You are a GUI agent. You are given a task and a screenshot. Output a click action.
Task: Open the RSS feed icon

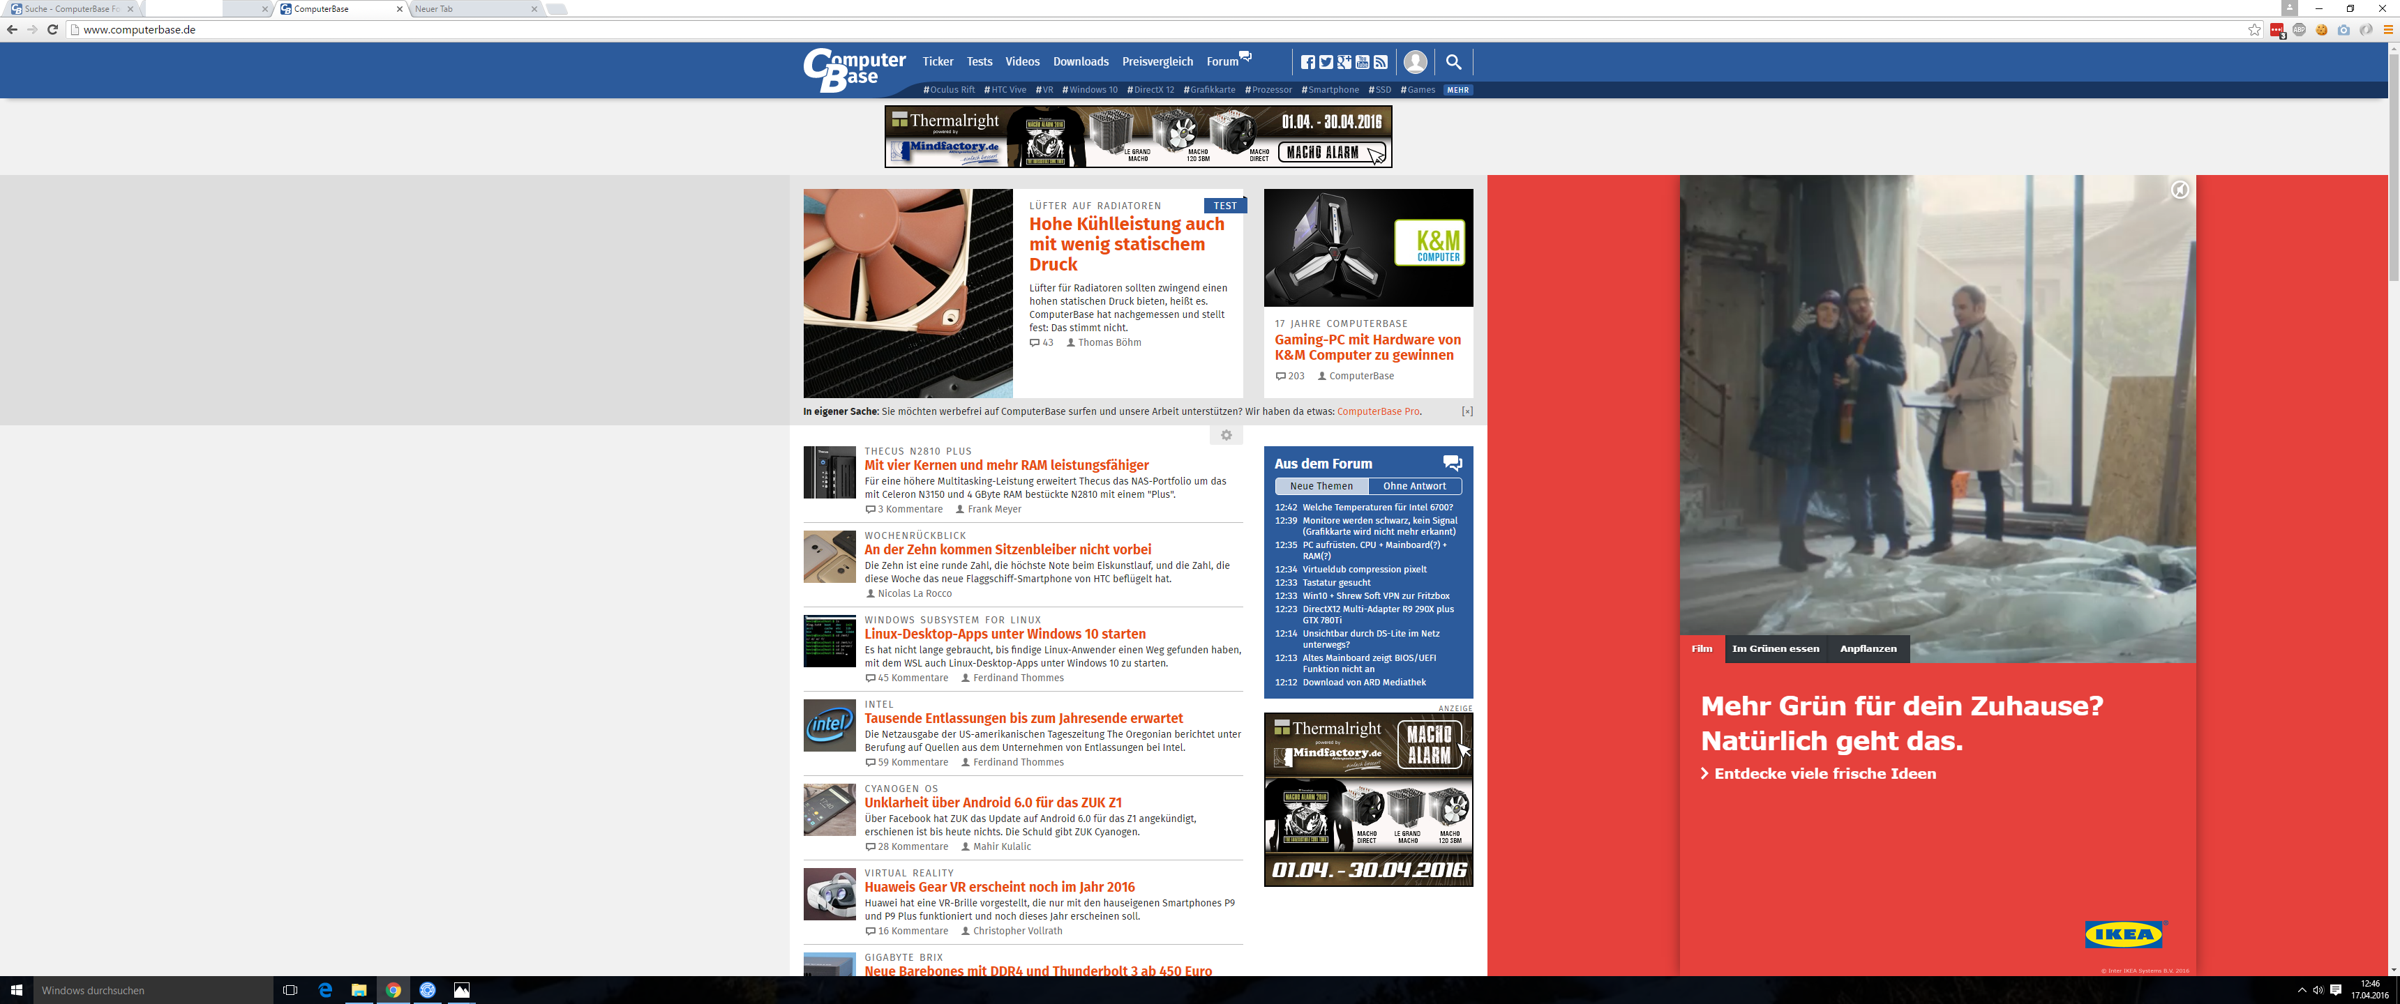coord(1381,62)
